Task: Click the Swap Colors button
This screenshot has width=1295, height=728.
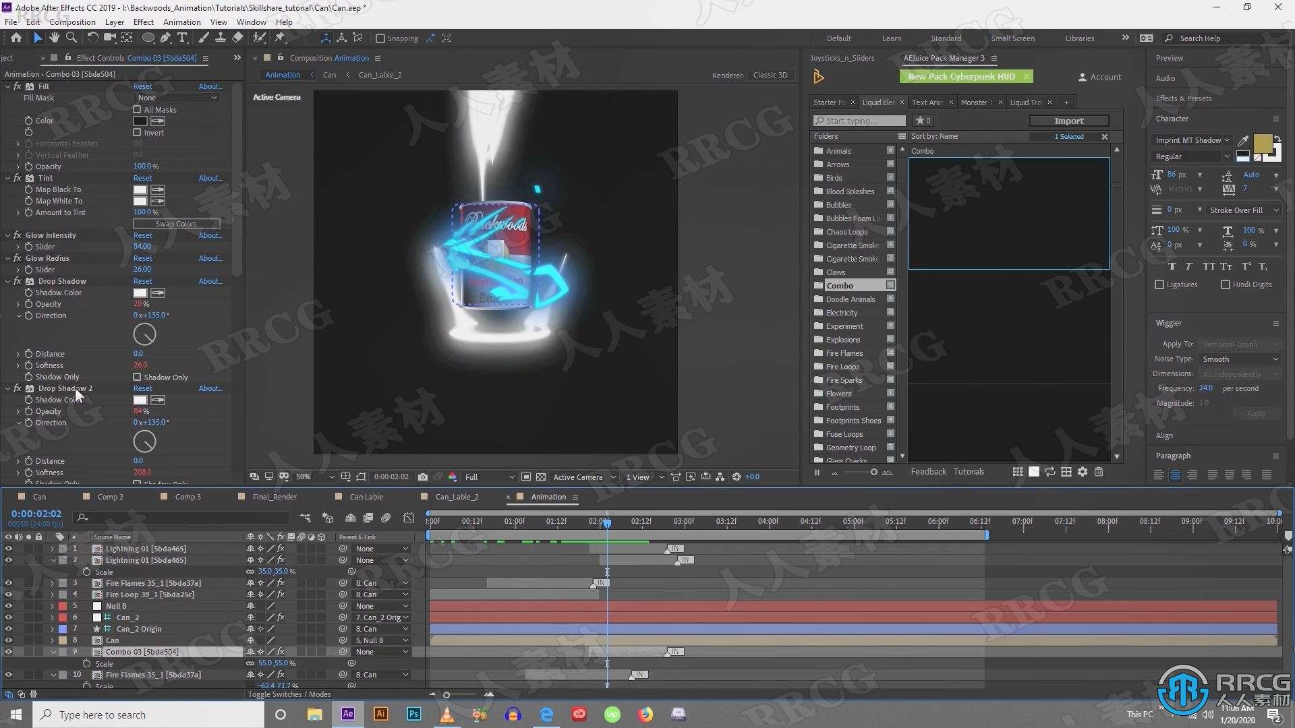Action: click(x=176, y=224)
